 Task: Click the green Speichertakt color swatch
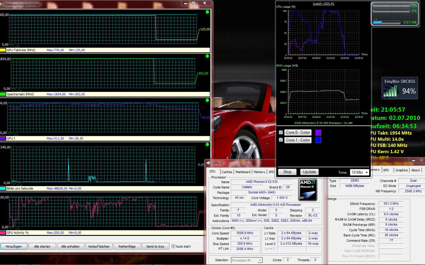coord(3,94)
